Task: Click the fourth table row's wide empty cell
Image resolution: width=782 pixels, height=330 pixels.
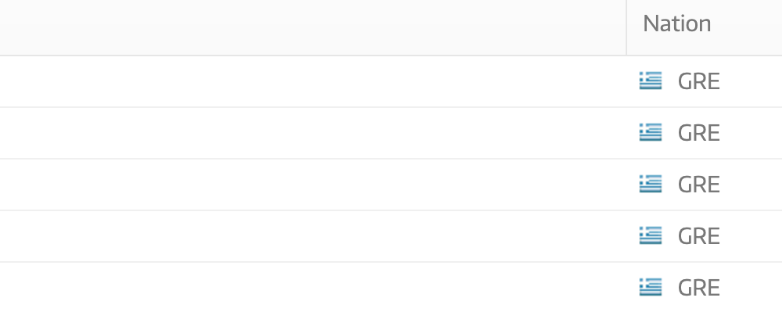Action: pyautogui.click(x=313, y=236)
